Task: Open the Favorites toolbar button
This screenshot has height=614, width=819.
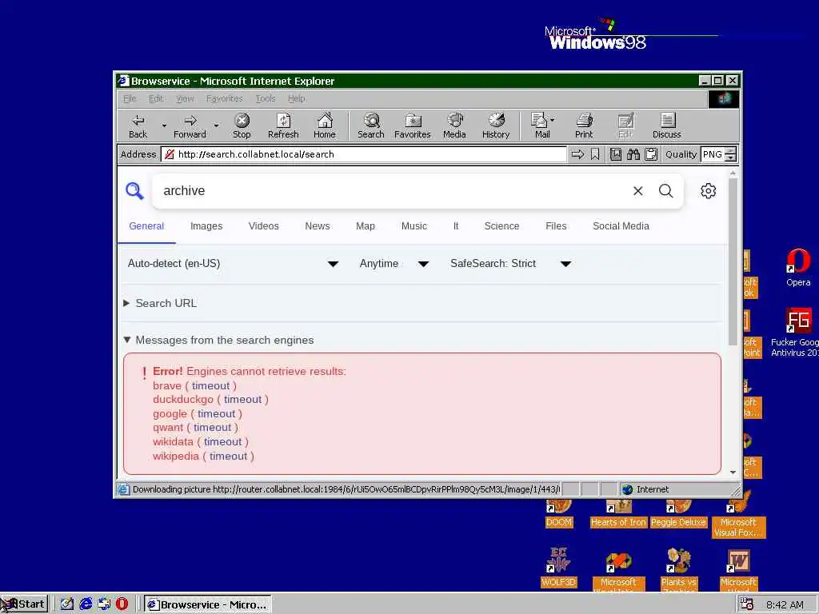Action: [413, 126]
